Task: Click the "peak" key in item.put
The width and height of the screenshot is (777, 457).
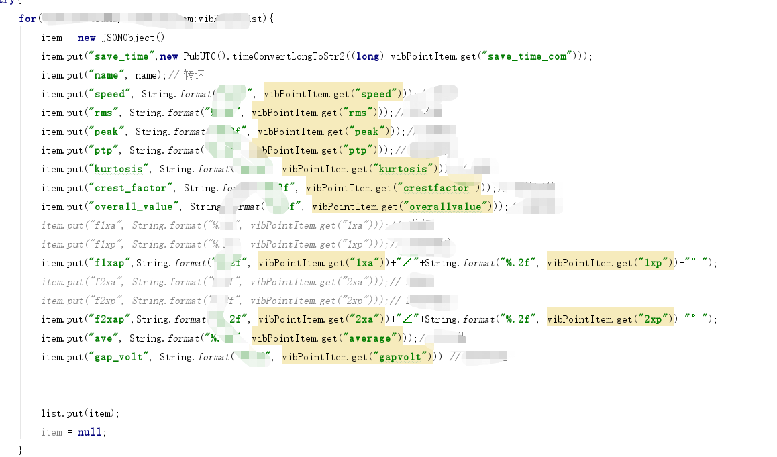Action: [x=106, y=132]
